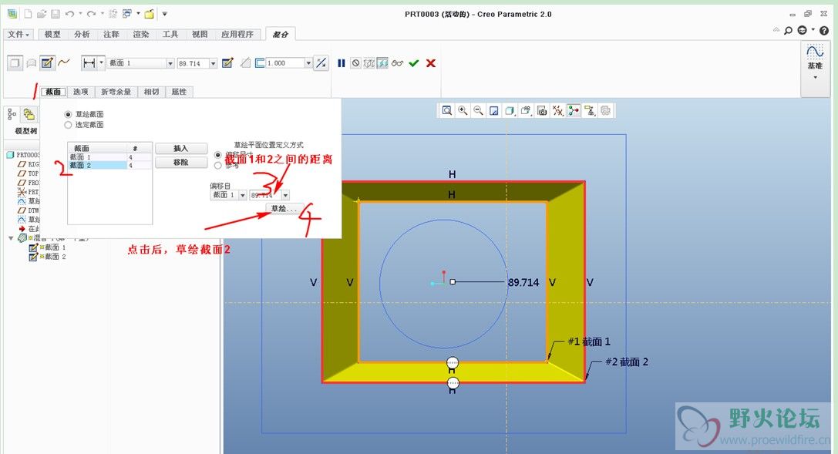Select blend as solid icon

tap(15, 63)
